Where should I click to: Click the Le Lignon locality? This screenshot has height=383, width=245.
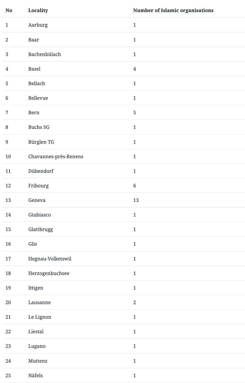point(40,317)
